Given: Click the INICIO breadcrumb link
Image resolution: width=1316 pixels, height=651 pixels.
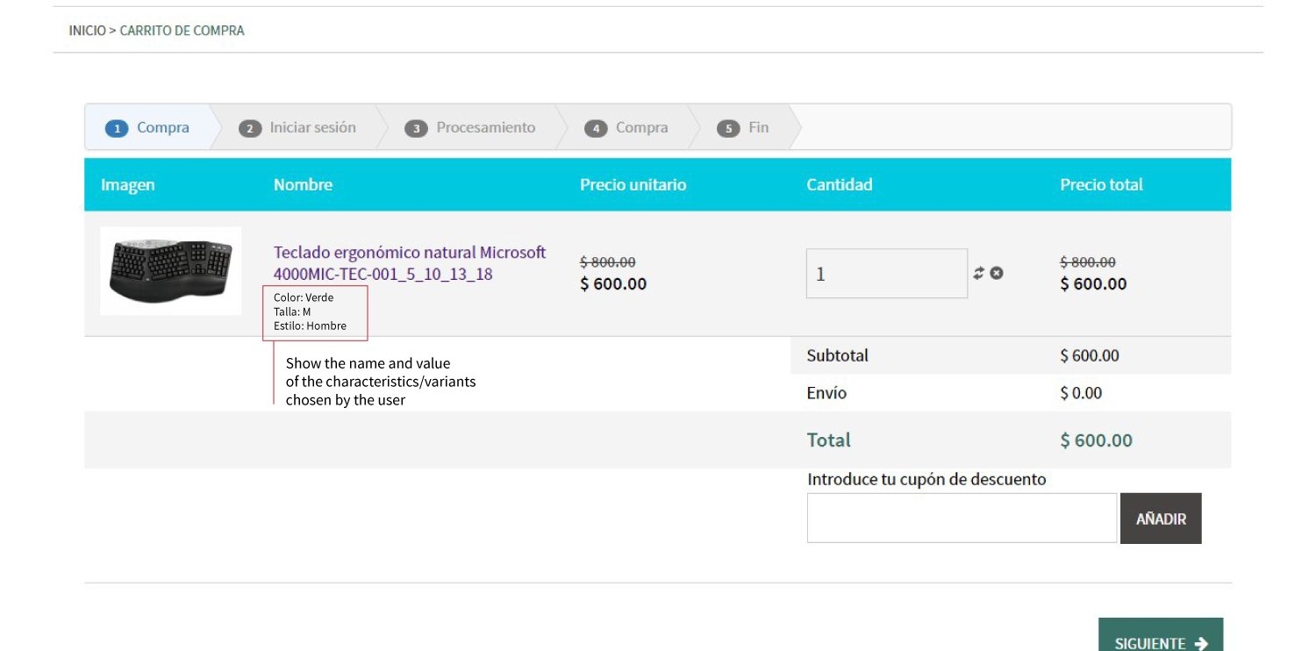Looking at the screenshot, I should [x=87, y=31].
